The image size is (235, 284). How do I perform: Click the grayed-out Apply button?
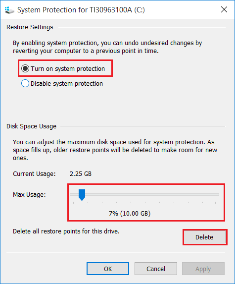(x=203, y=269)
